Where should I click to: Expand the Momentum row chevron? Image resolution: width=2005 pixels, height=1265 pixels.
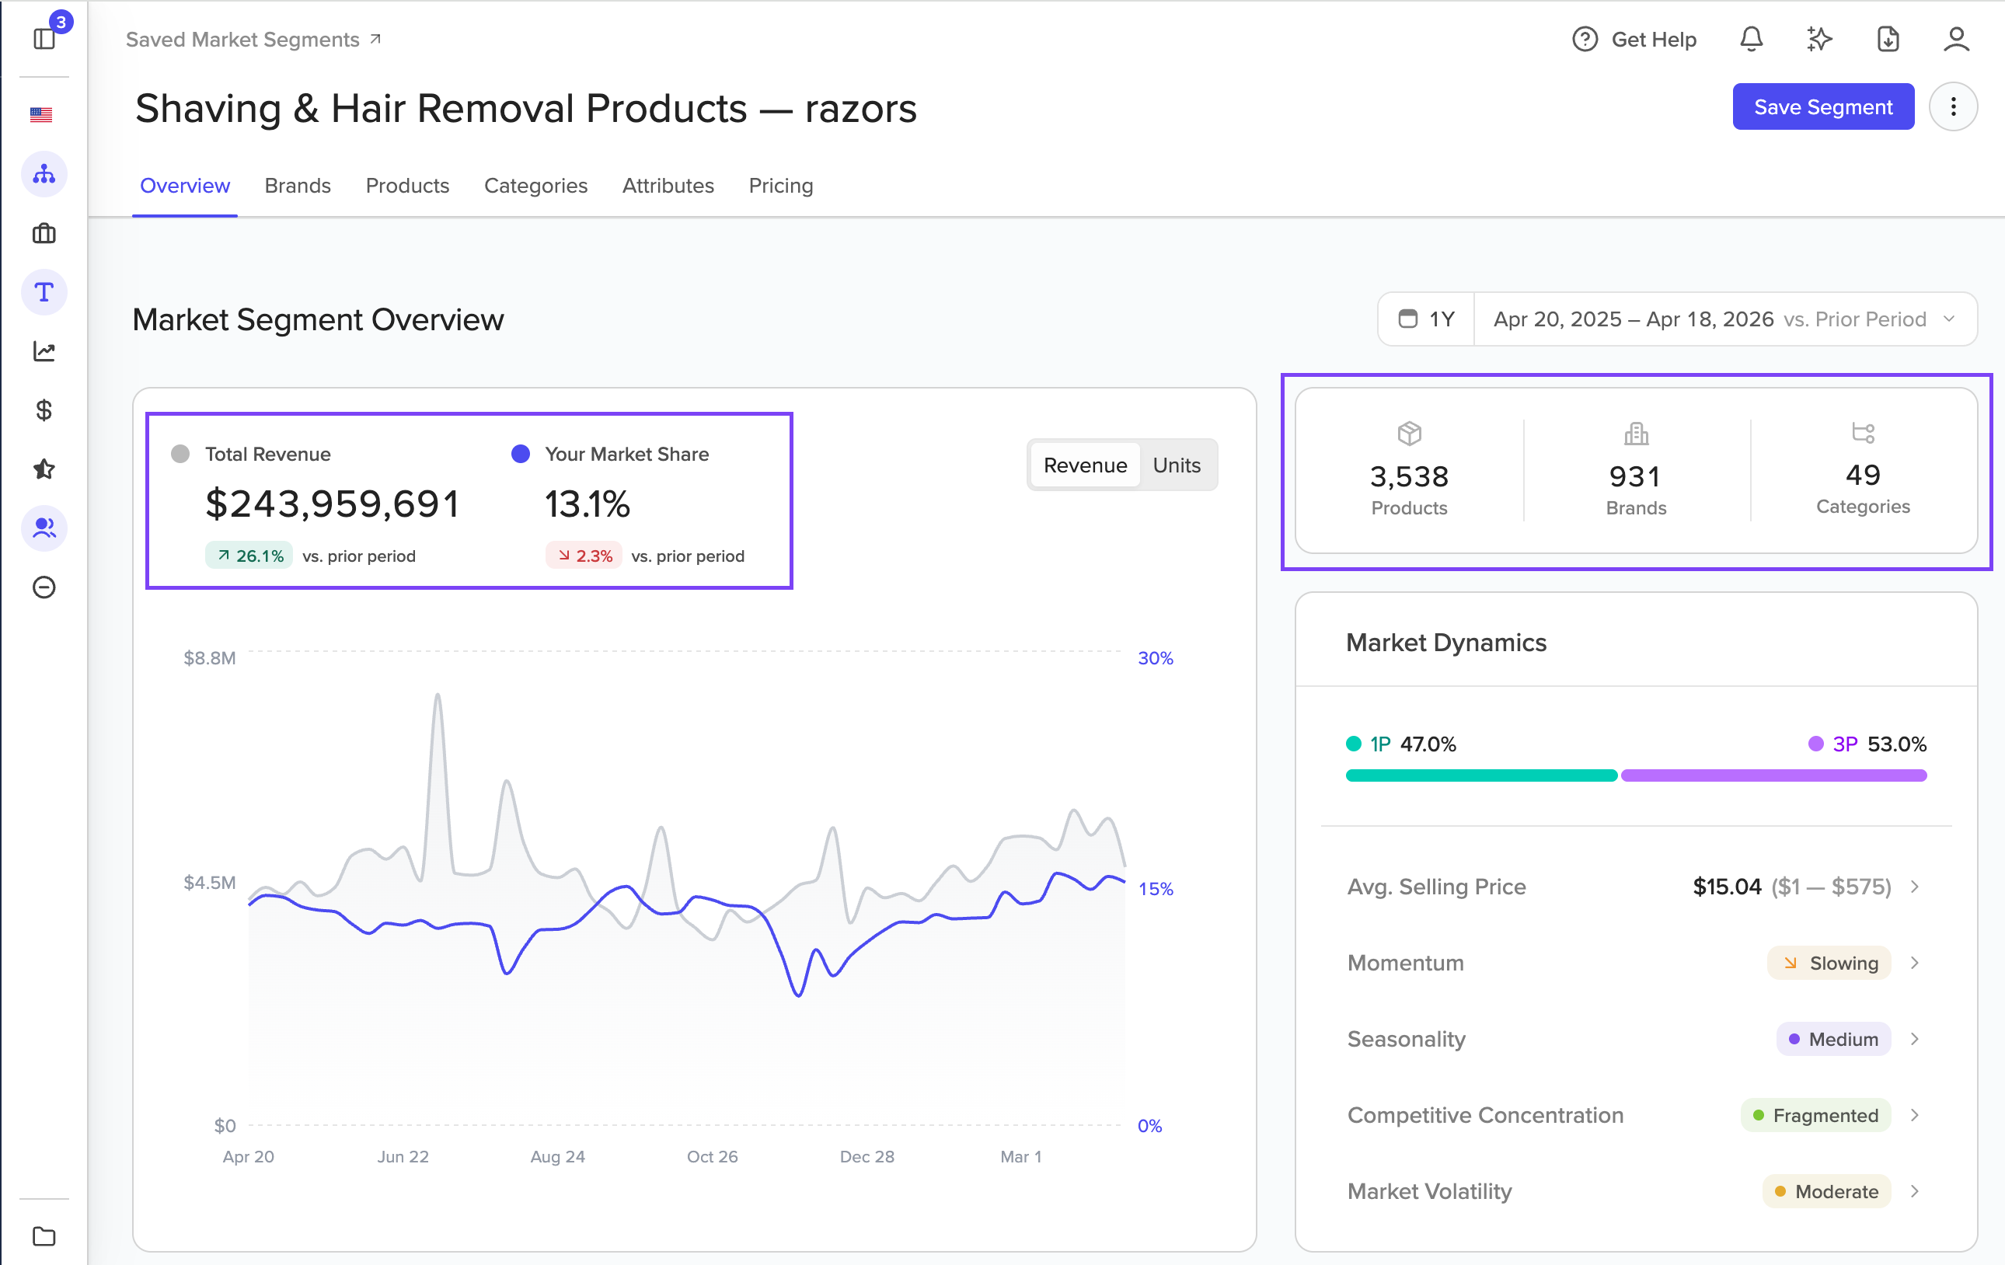pos(1915,963)
